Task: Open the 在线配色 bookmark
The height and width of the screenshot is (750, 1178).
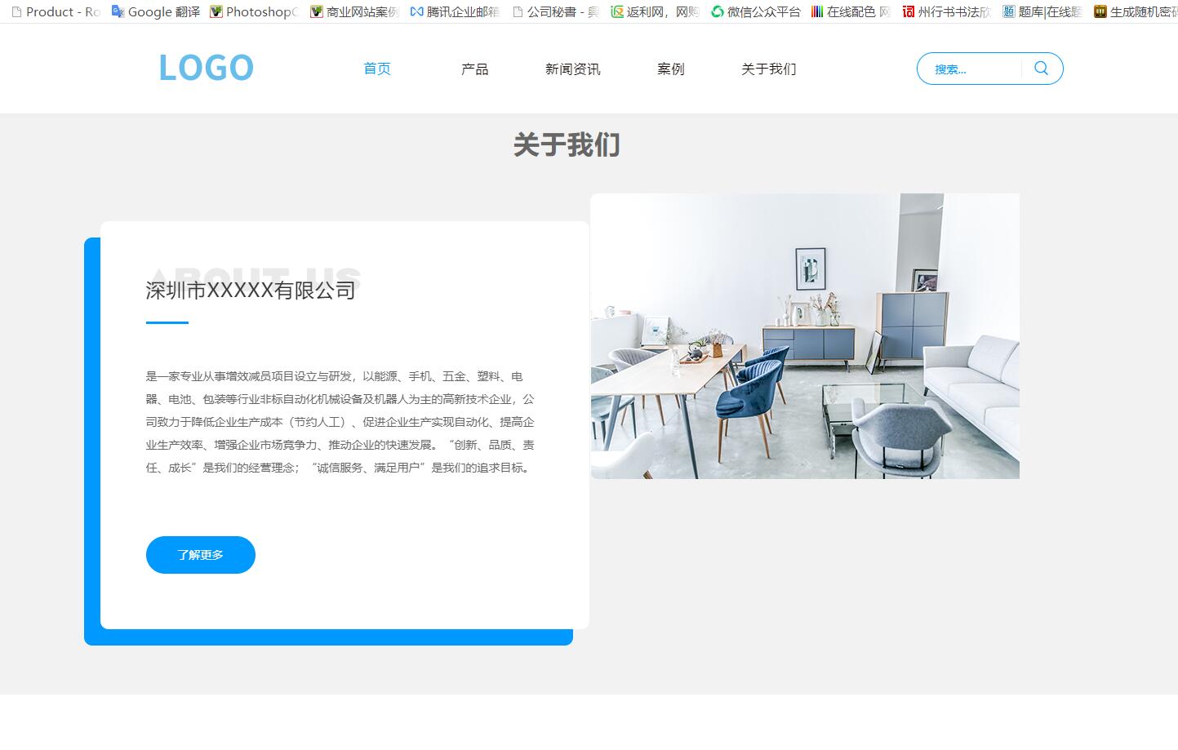Action: click(x=850, y=12)
